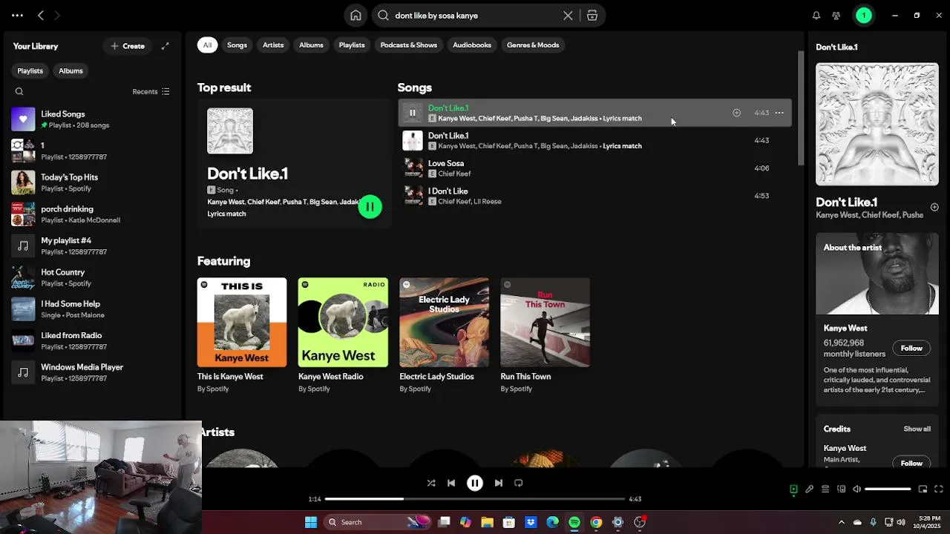Filter library by Playlists

30,70
